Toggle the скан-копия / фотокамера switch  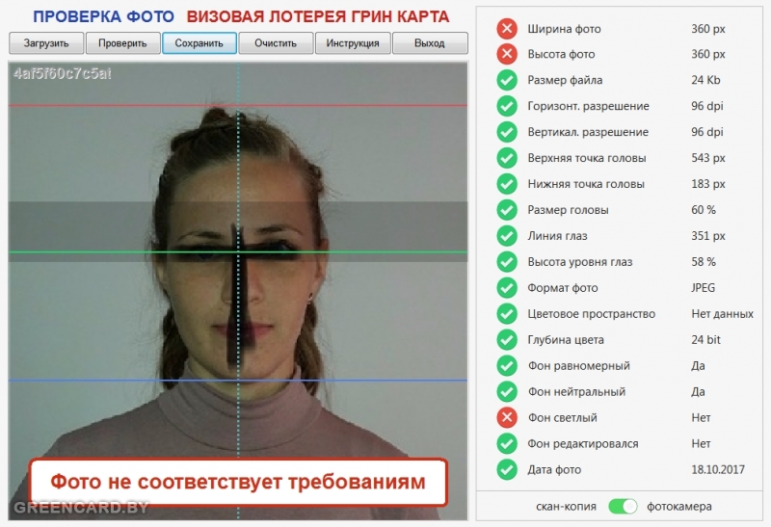pos(623,507)
